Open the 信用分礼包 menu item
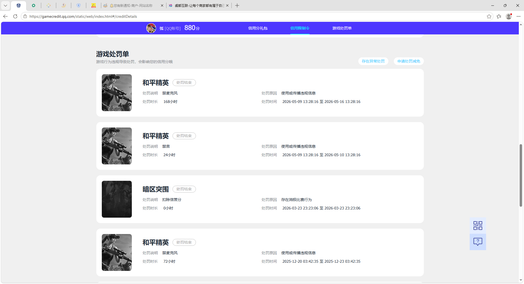Screen dimensions: 524x284 pos(258,28)
